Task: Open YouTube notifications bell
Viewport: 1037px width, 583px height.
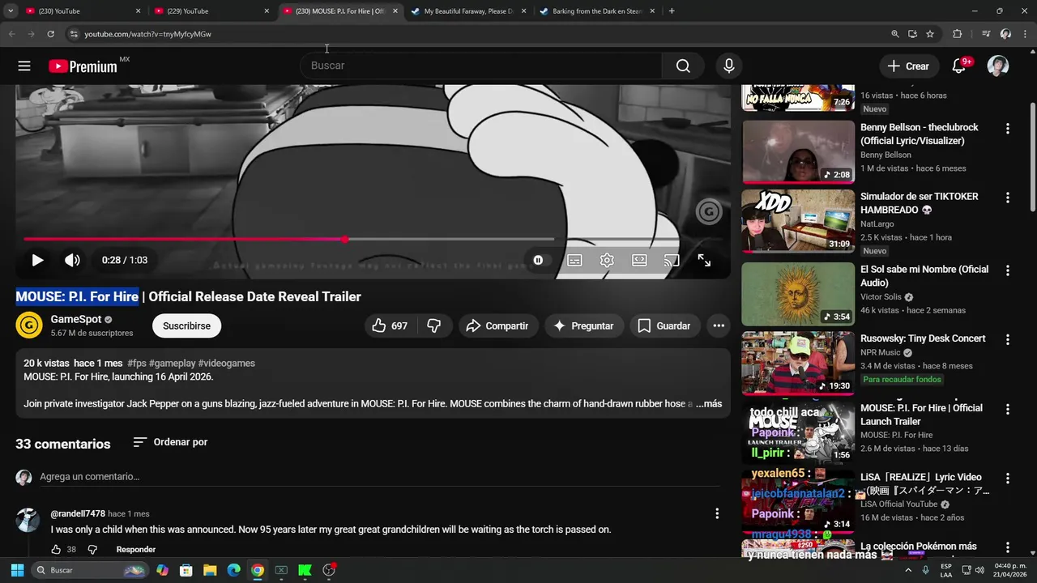Action: (959, 66)
